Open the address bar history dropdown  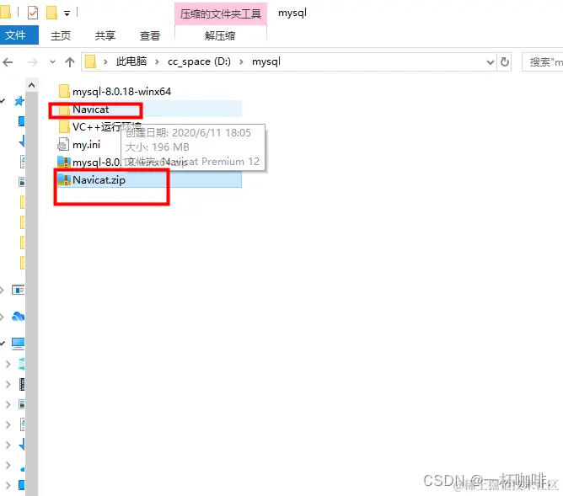(491, 62)
